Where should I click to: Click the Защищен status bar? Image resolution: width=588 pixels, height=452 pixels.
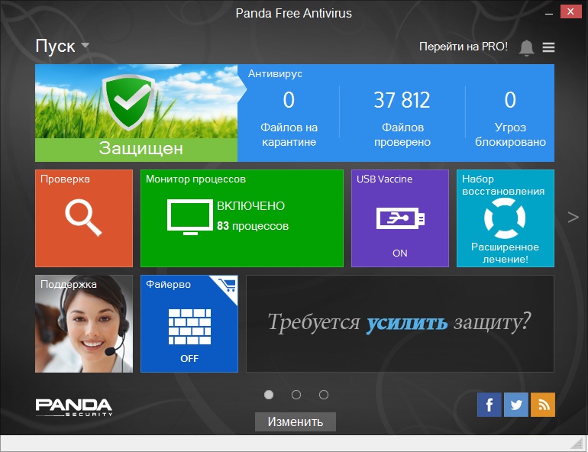pyautogui.click(x=136, y=150)
